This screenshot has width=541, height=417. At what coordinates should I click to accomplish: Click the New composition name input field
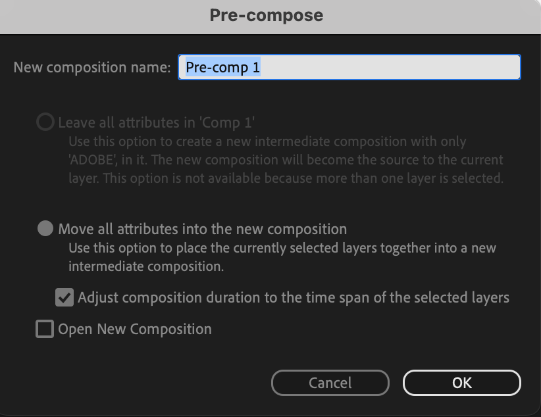349,67
